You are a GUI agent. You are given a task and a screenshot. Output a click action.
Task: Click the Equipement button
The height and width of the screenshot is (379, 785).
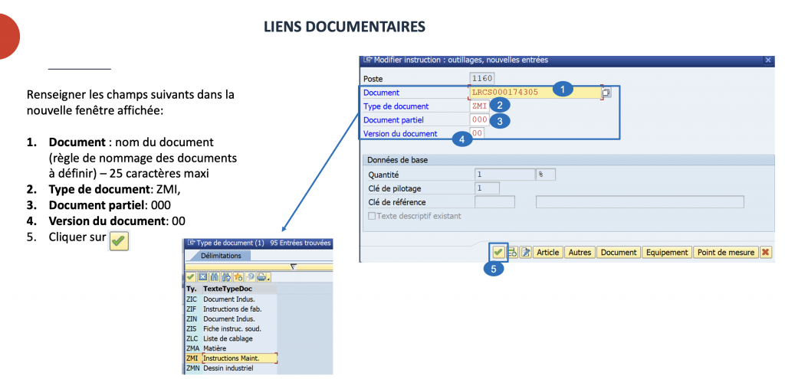pos(666,252)
